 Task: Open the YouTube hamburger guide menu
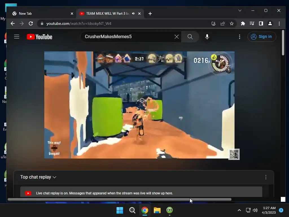click(x=17, y=37)
